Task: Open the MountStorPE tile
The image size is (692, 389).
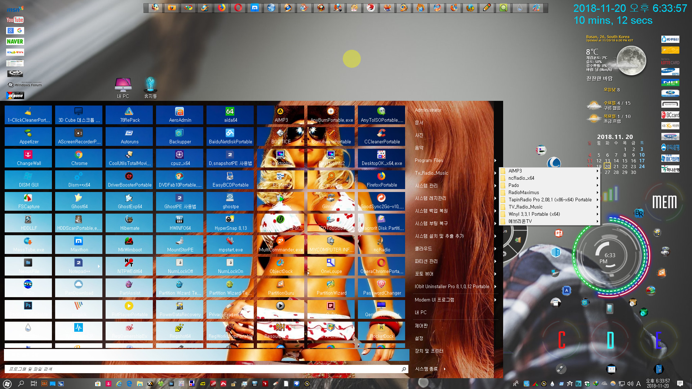Action: point(180,245)
